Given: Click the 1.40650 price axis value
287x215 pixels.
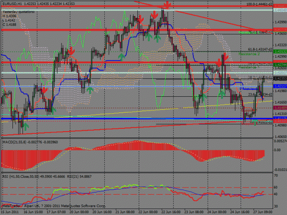Looking at the screenshot, I should point(281,137).
